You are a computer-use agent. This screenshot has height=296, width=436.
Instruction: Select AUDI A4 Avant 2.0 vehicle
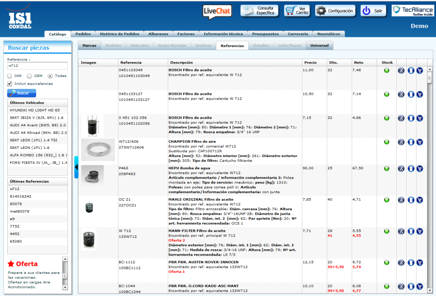(x=37, y=125)
